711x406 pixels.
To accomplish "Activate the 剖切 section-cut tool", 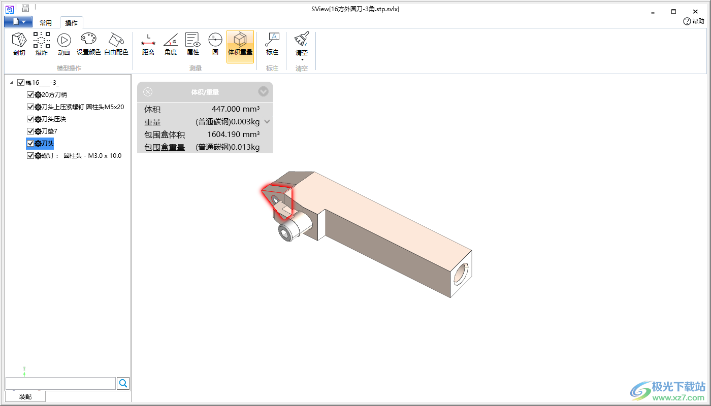I will [19, 44].
